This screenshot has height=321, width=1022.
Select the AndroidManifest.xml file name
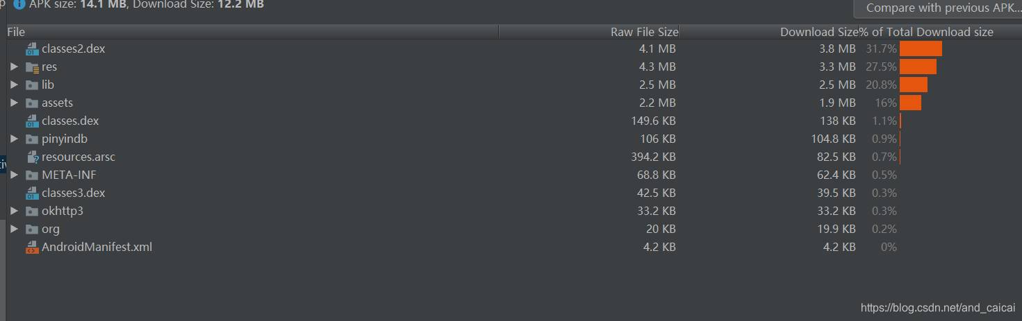coord(97,248)
